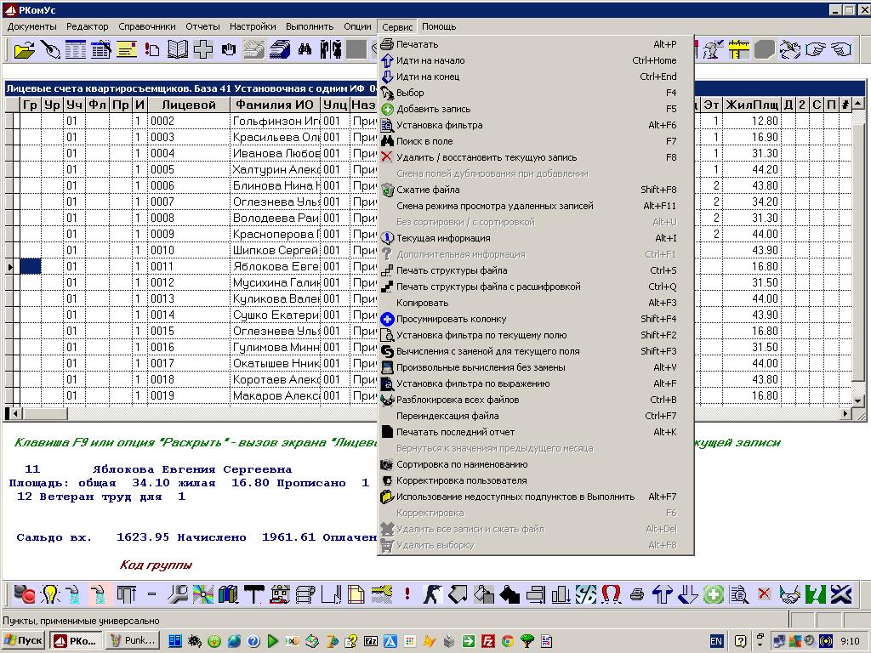
Task: Click the binoculars search icon in top toolbar
Action: pos(305,49)
